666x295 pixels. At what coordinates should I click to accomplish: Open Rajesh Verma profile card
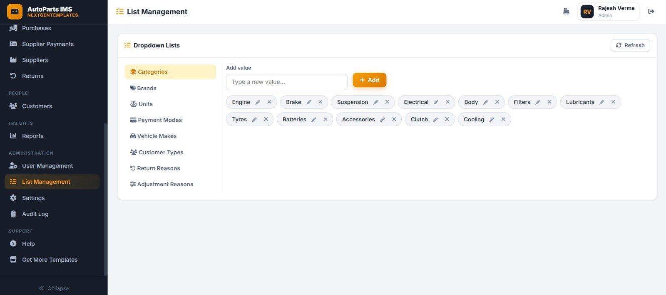click(609, 12)
